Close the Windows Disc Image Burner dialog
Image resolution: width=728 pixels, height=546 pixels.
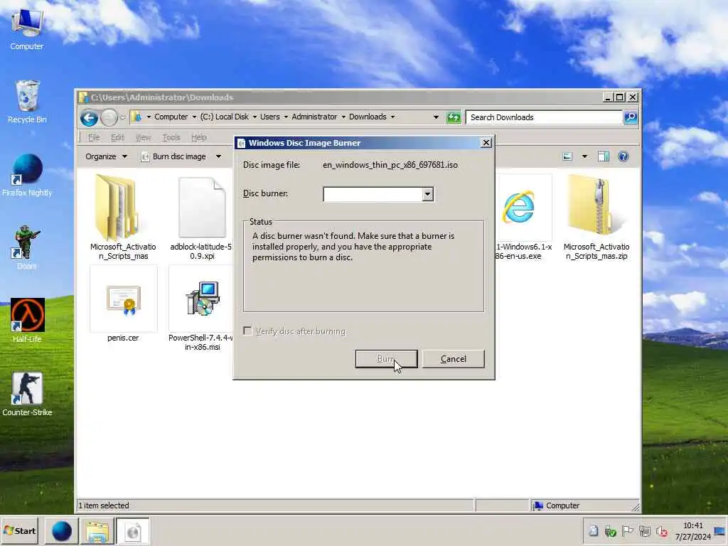click(x=486, y=143)
